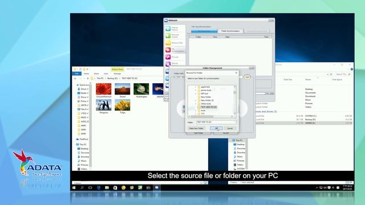Open SYSTEM (C:) drive in right Explorer
This screenshot has width=365, height=205.
[310, 116]
